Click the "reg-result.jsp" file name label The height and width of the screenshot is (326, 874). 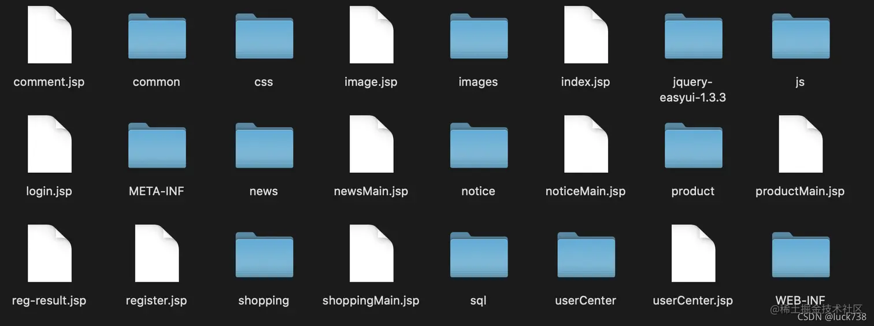49,301
